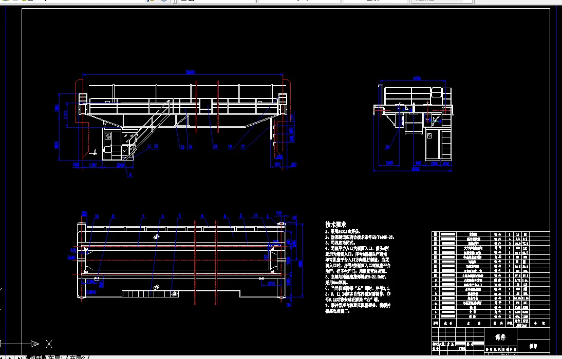Select the 技术要求 heading text
The width and height of the screenshot is (562, 359).
(335, 225)
